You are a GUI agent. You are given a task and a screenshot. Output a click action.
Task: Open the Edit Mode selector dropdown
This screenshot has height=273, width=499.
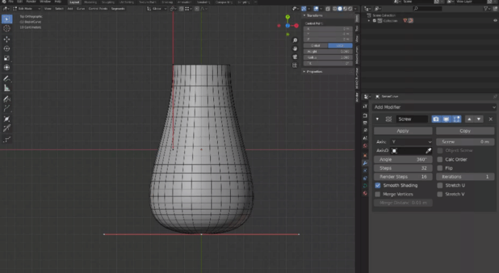pos(26,9)
